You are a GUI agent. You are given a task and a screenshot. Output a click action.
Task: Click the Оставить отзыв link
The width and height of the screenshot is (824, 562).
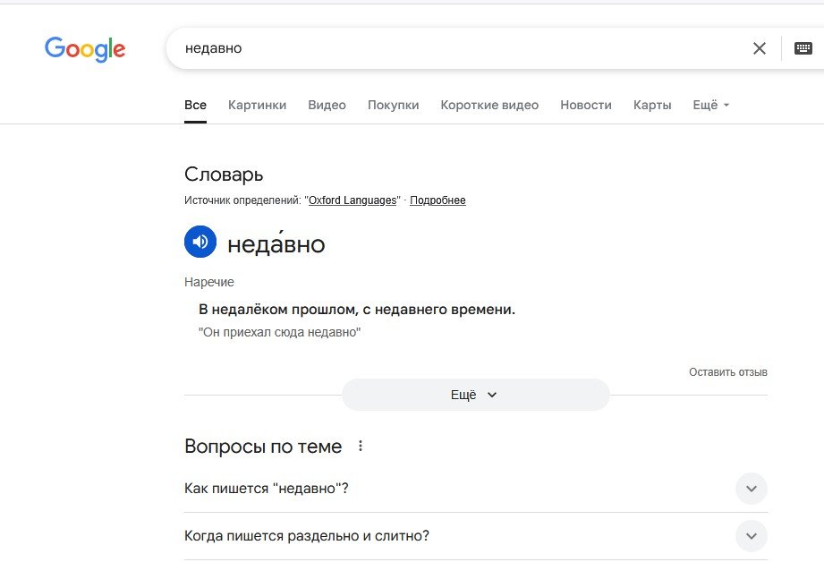[728, 372]
